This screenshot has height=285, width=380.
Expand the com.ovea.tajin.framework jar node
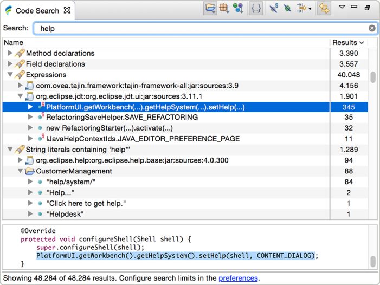20,85
